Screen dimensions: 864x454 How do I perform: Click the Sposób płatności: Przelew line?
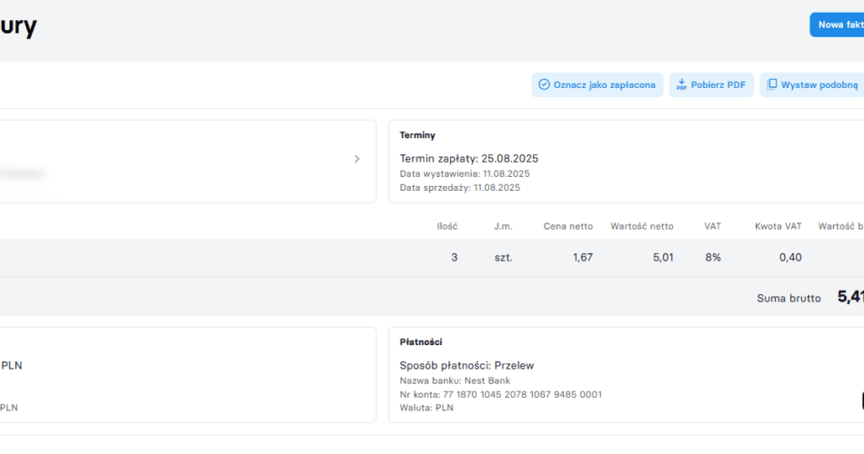pyautogui.click(x=467, y=365)
